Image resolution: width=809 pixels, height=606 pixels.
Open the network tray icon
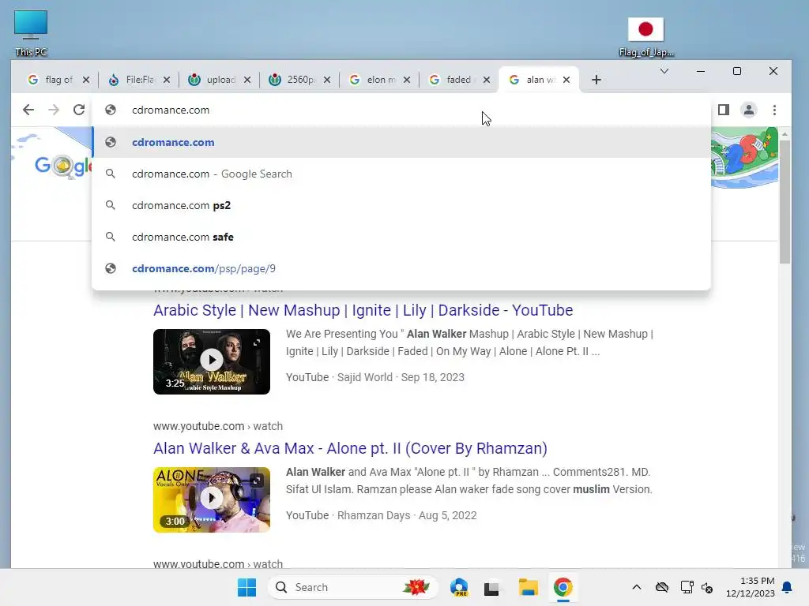point(687,587)
